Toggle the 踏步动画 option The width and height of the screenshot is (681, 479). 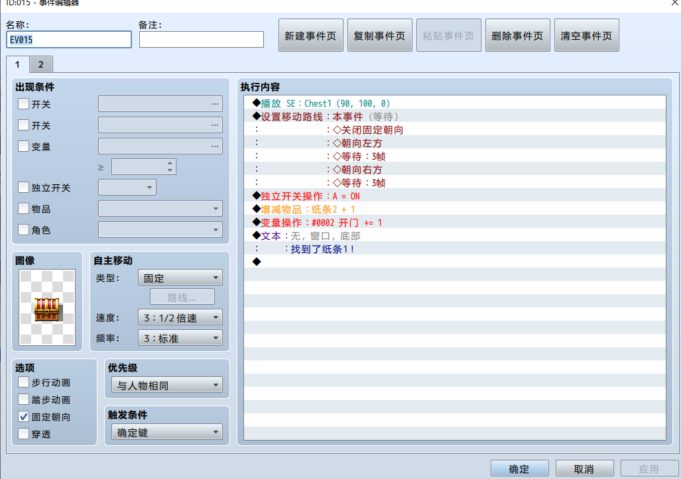click(x=23, y=399)
